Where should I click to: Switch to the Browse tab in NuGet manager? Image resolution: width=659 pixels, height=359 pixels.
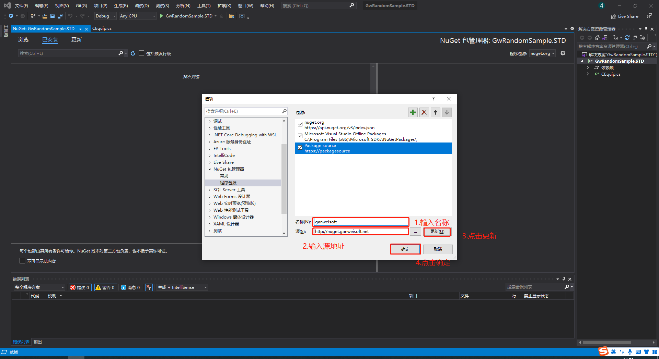(x=23, y=40)
